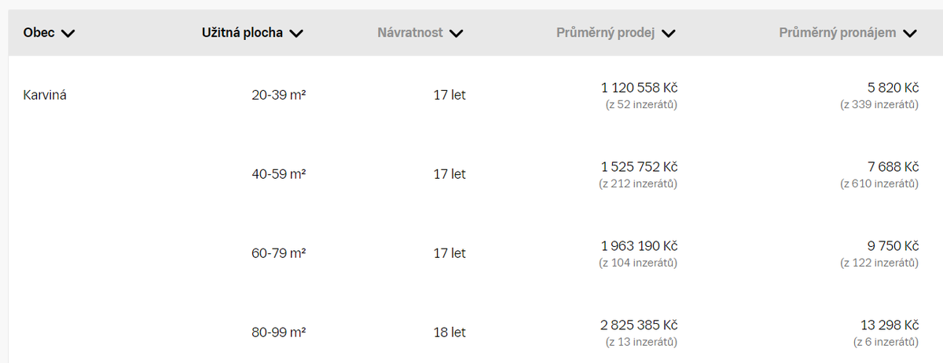
Task: Click the 13 298 Kč rental price
Action: click(890, 325)
